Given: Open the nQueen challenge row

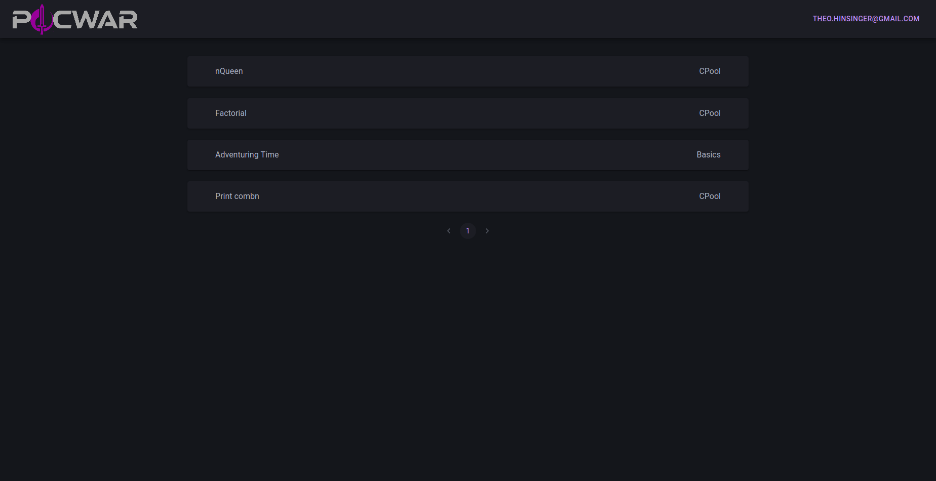Looking at the screenshot, I should tap(468, 71).
